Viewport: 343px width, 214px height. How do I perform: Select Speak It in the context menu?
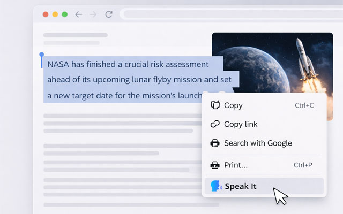click(264, 186)
